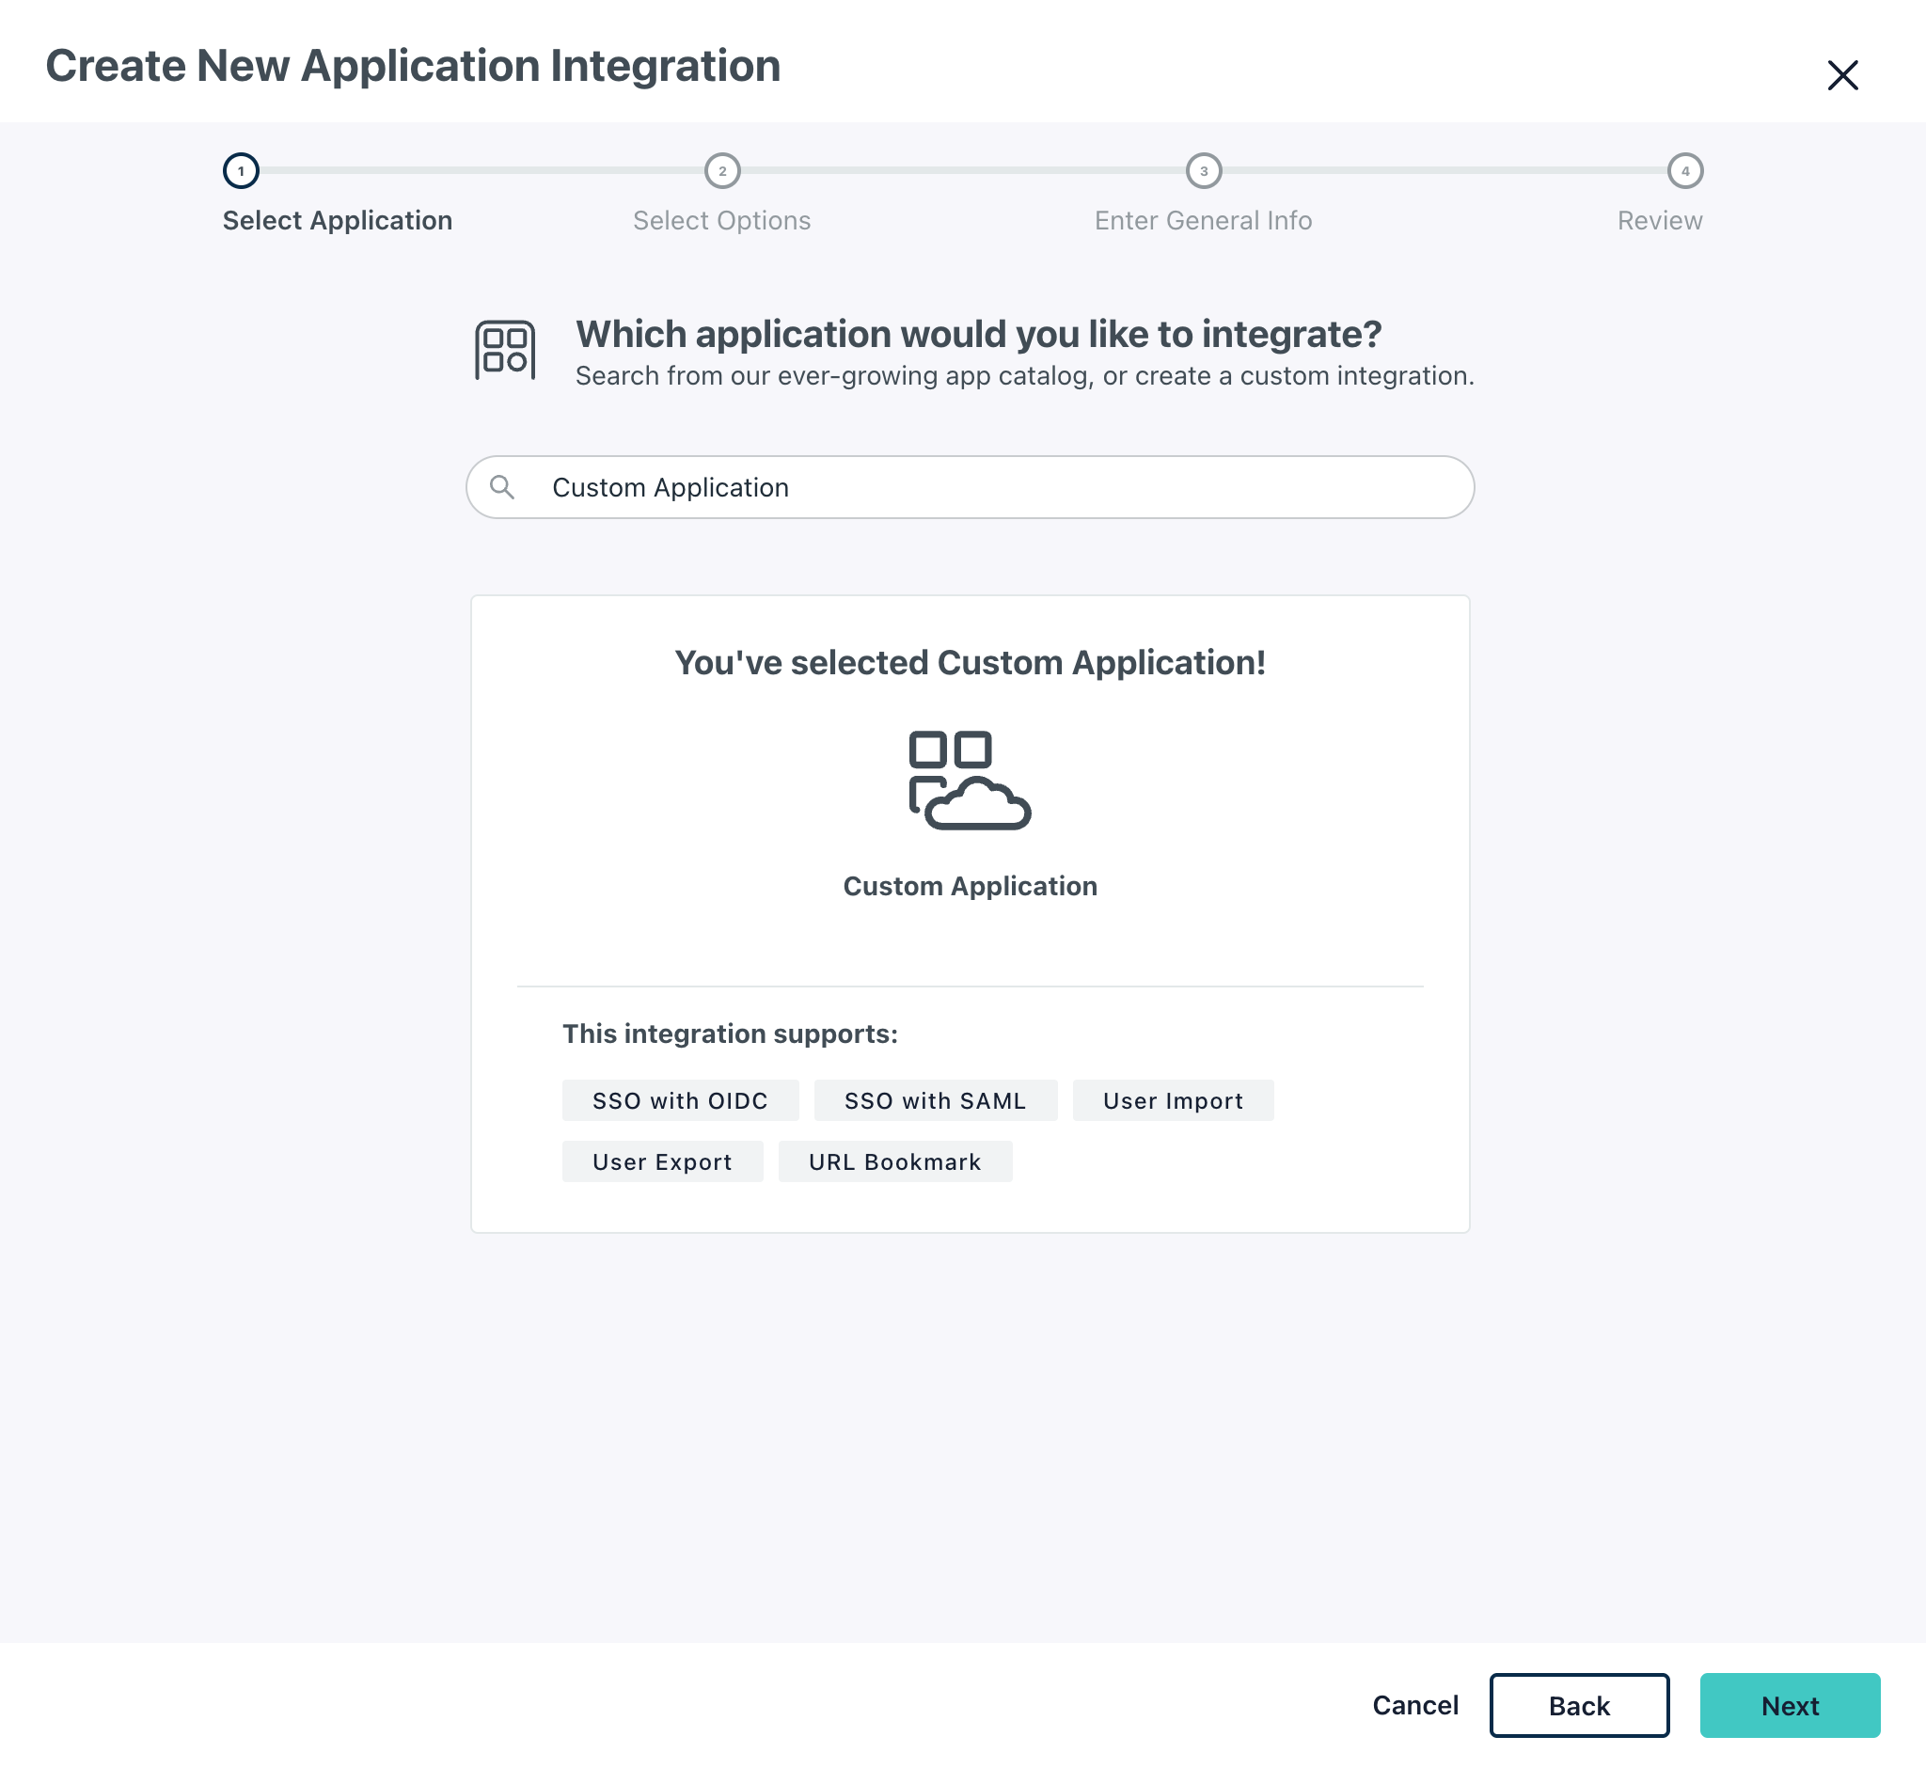This screenshot has width=1926, height=1768.
Task: Select the SSO with OIDC capability chip
Action: pyautogui.click(x=680, y=1100)
